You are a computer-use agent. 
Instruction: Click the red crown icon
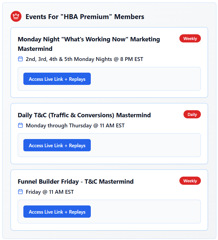(16, 16)
